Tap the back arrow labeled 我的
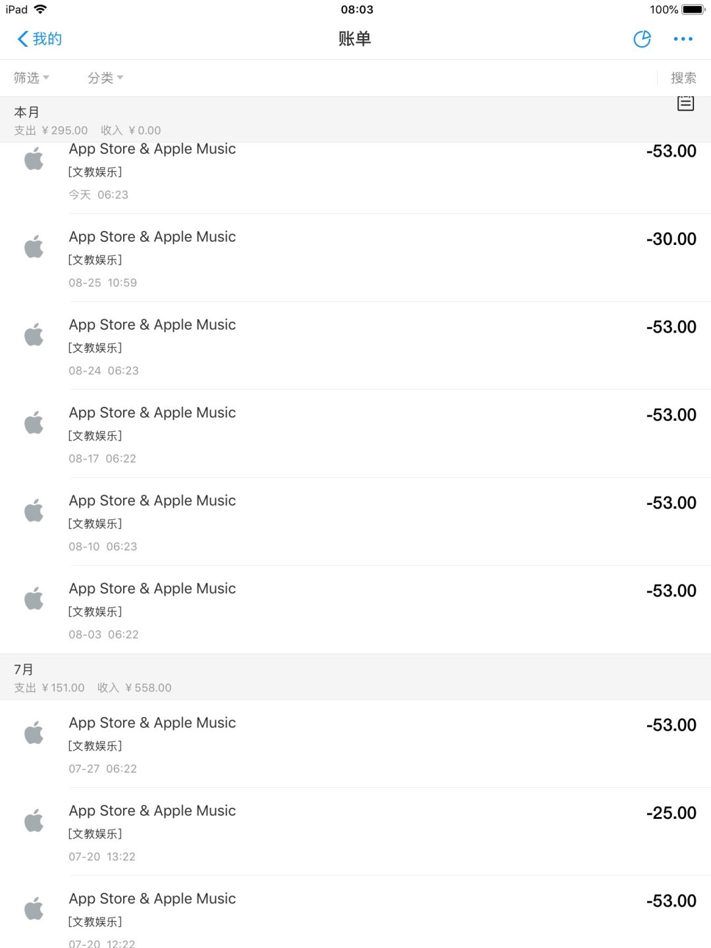Screen dimensions: 711x948 coord(39,39)
